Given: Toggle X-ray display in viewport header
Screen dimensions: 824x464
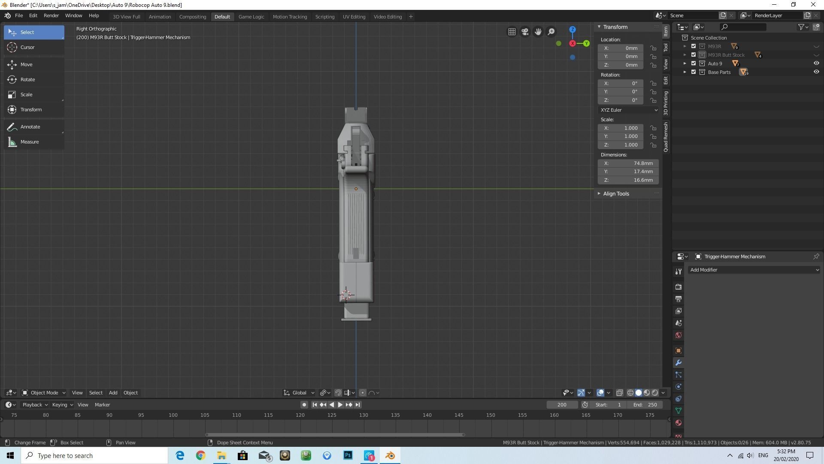Looking at the screenshot, I should click(x=620, y=393).
